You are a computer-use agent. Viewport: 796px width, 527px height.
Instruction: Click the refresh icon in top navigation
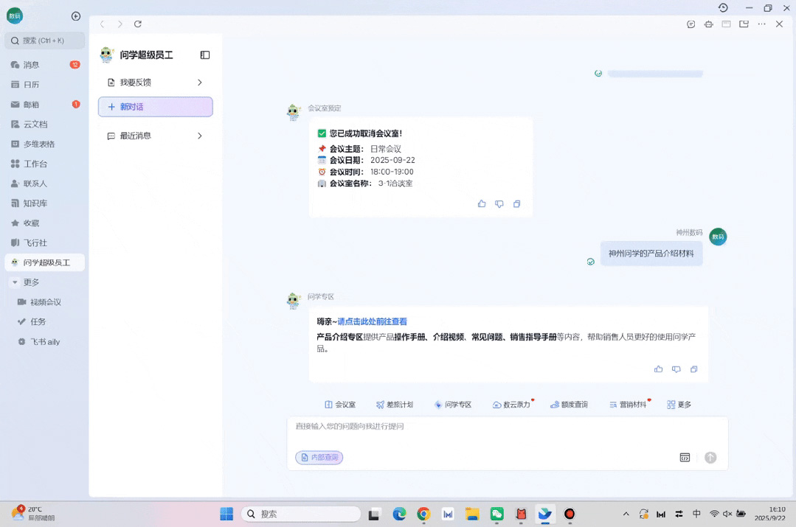(138, 24)
